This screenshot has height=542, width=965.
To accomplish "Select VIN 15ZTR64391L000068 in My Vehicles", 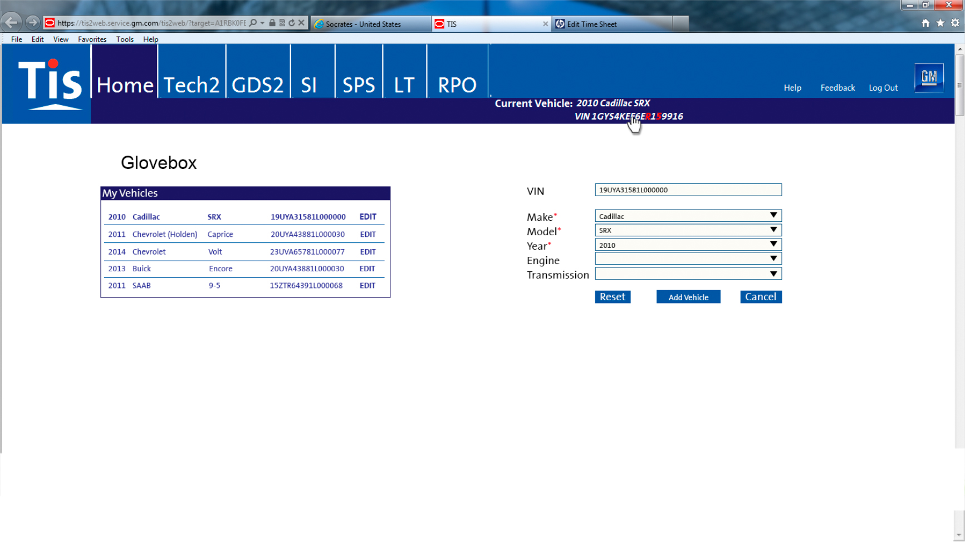I will 306,286.
